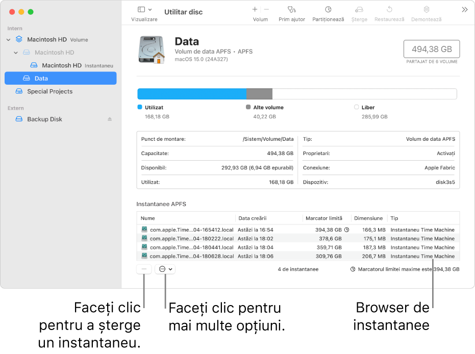This screenshot has width=475, height=354.
Task: Open more options ellipsis dropdown
Action: (x=165, y=269)
